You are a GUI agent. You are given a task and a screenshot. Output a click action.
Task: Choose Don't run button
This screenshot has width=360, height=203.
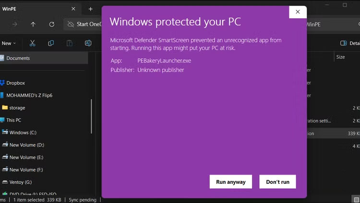tap(277, 182)
